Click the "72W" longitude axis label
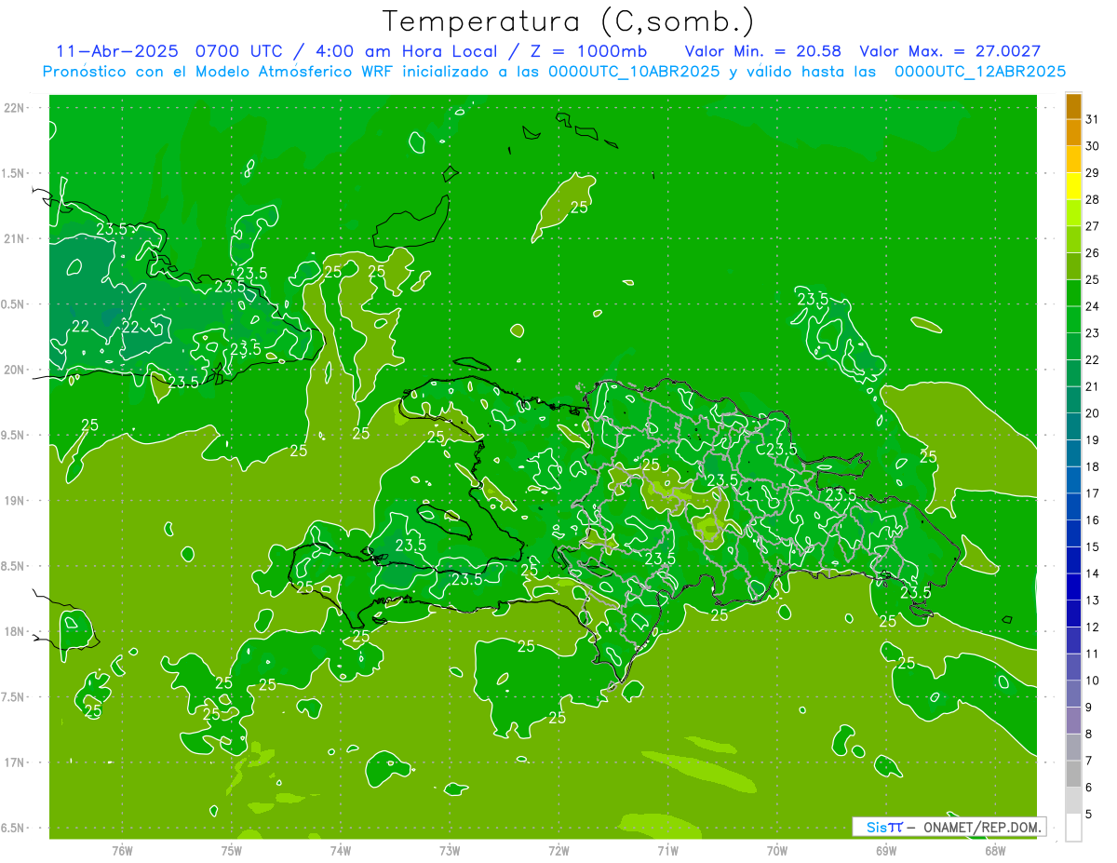 558,850
